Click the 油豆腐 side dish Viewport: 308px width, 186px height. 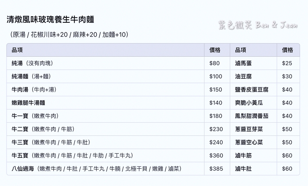pyautogui.click(x=243, y=76)
